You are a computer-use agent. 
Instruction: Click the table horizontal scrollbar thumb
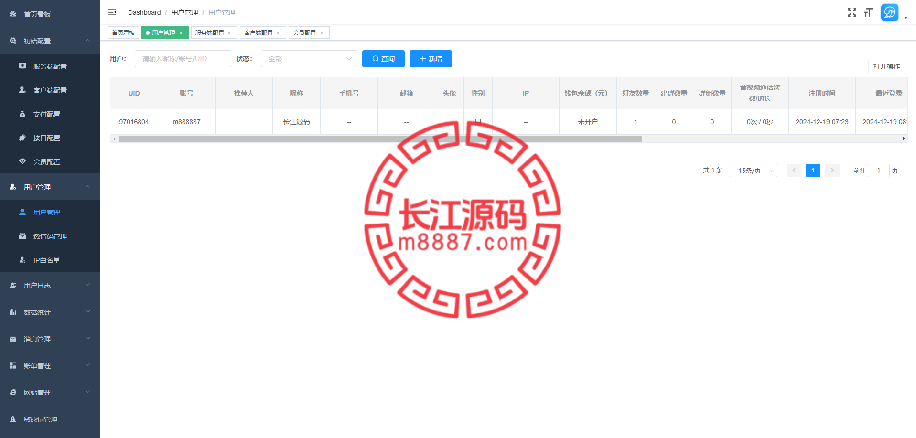(x=380, y=139)
